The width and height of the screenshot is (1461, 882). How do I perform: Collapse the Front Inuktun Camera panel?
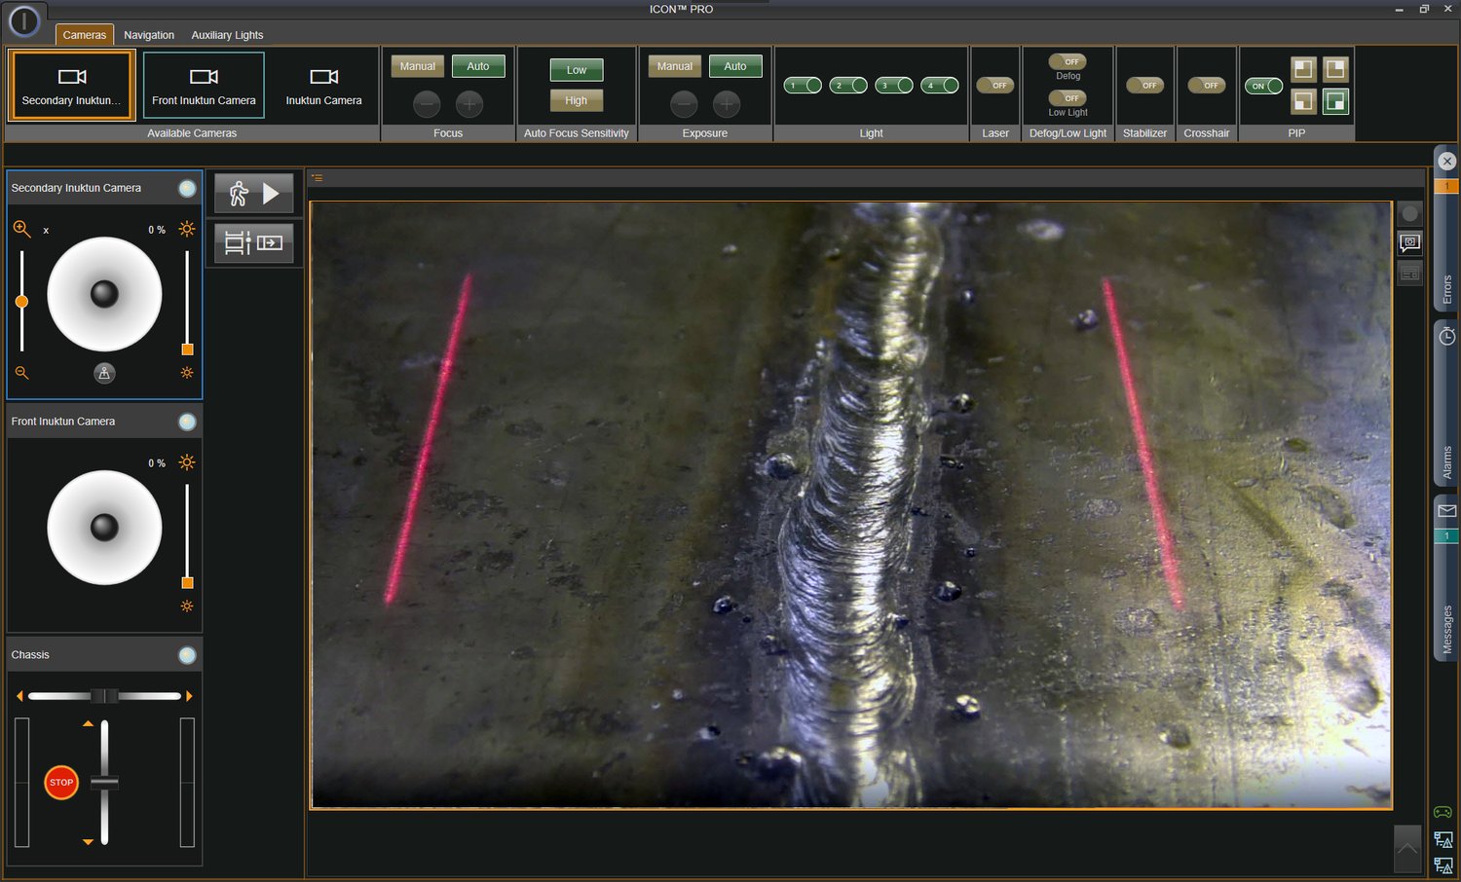(x=187, y=421)
